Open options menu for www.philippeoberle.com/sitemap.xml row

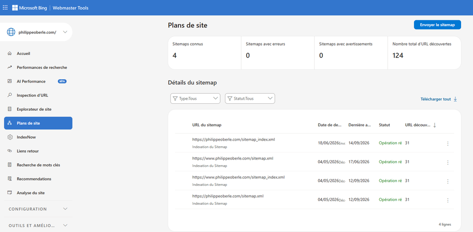pyautogui.click(x=448, y=162)
